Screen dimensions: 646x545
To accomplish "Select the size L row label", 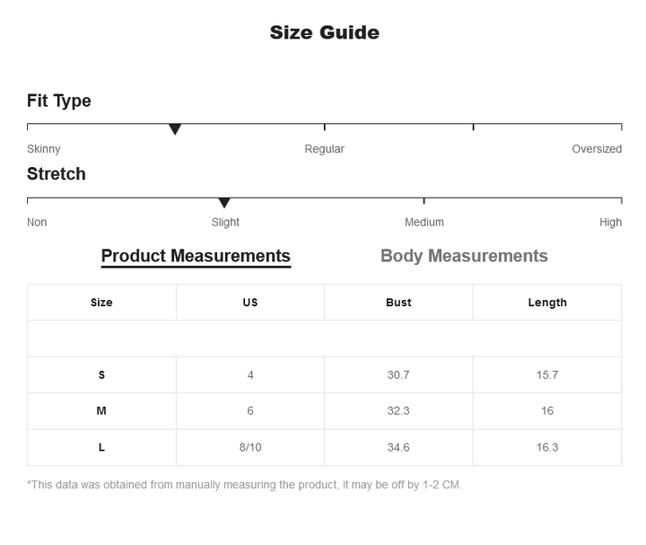I will [101, 447].
